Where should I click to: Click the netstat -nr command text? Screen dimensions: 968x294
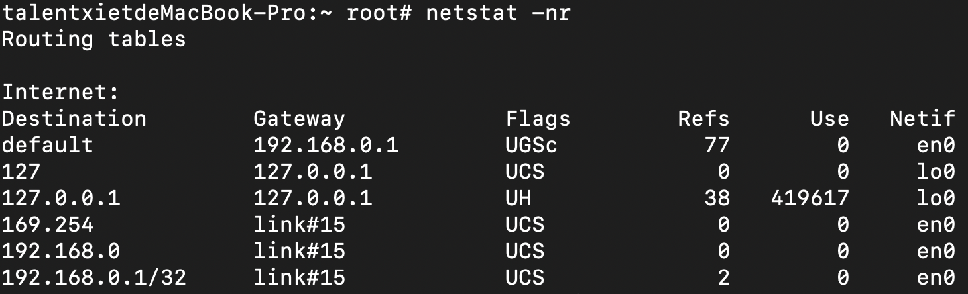click(x=499, y=13)
